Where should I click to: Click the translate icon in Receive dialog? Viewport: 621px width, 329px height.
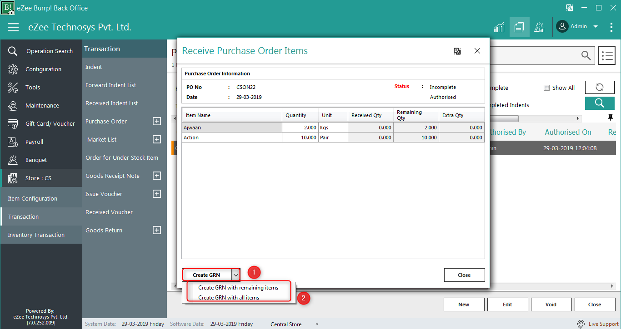click(x=457, y=51)
